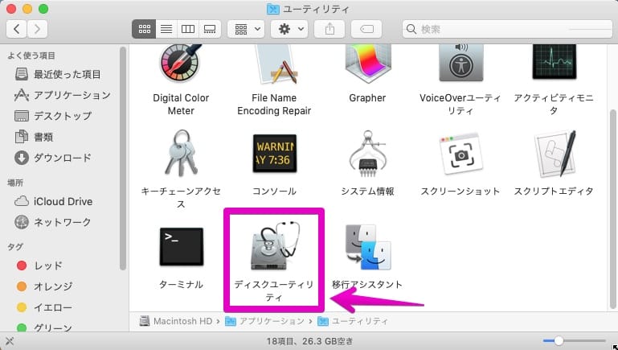Screen dimensions: 618x350
Task: Click the sidebar vertical scrollbar
Action: click(x=123, y=158)
